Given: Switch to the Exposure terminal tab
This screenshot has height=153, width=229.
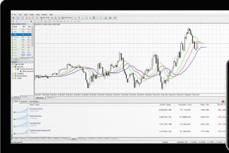Looking at the screenshot, I should pyautogui.click(x=23, y=138).
